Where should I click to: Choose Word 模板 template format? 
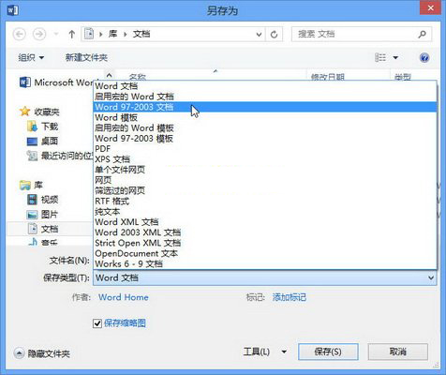pyautogui.click(x=265, y=117)
